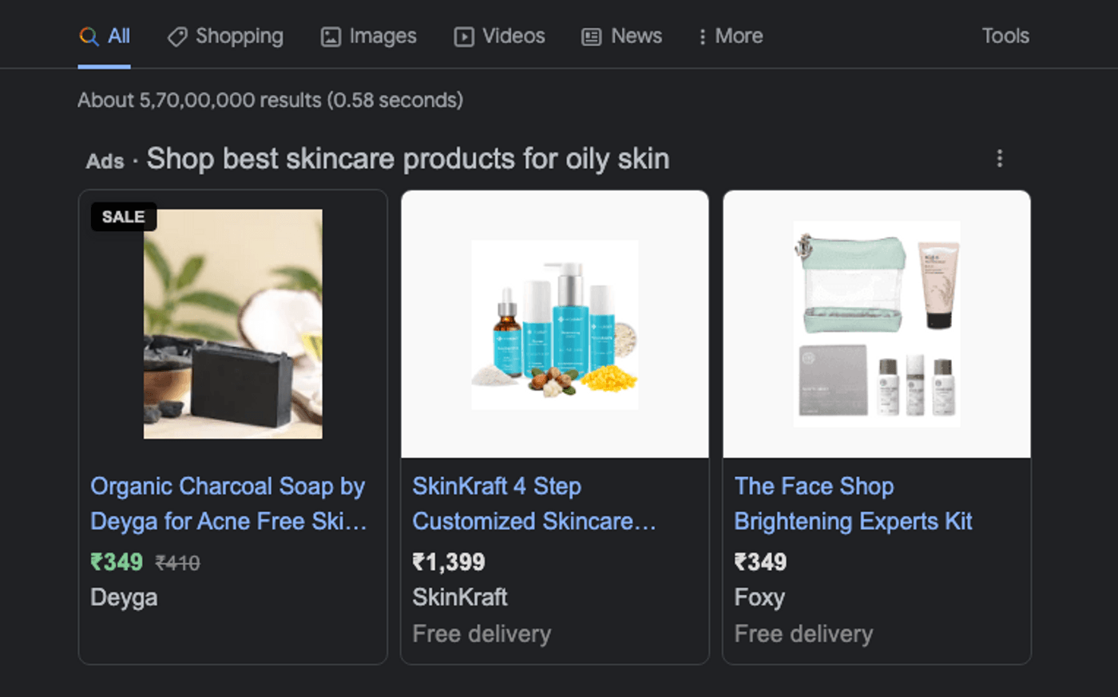Image resolution: width=1118 pixels, height=697 pixels.
Task: Select the All tab
Action: (118, 36)
